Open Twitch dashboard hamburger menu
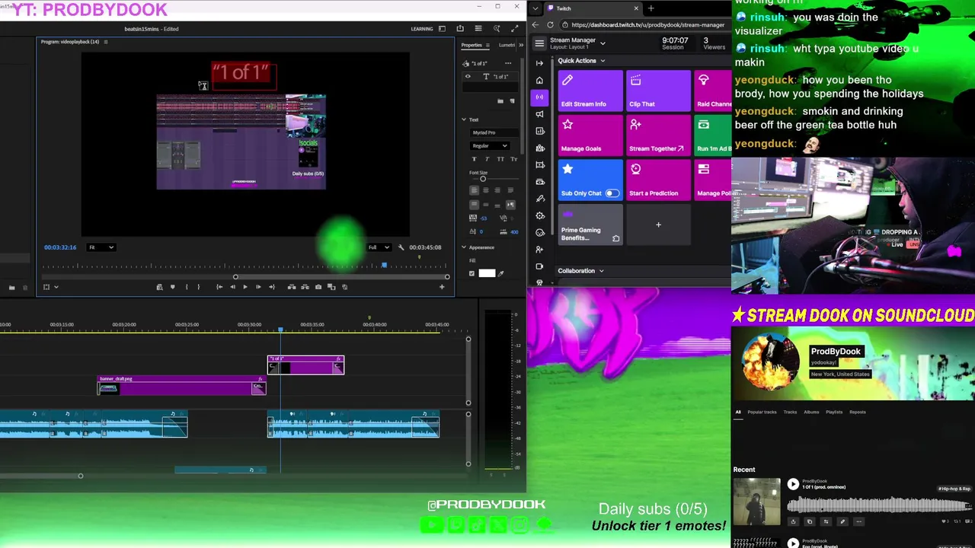The width and height of the screenshot is (975, 548). click(539, 43)
